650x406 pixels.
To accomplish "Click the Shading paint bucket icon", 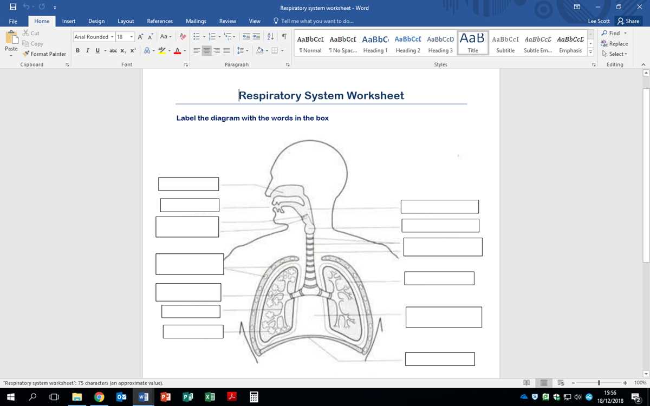I will pos(259,50).
